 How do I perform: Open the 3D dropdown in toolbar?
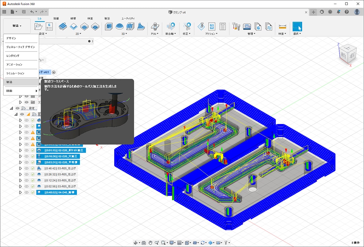click(x=124, y=34)
